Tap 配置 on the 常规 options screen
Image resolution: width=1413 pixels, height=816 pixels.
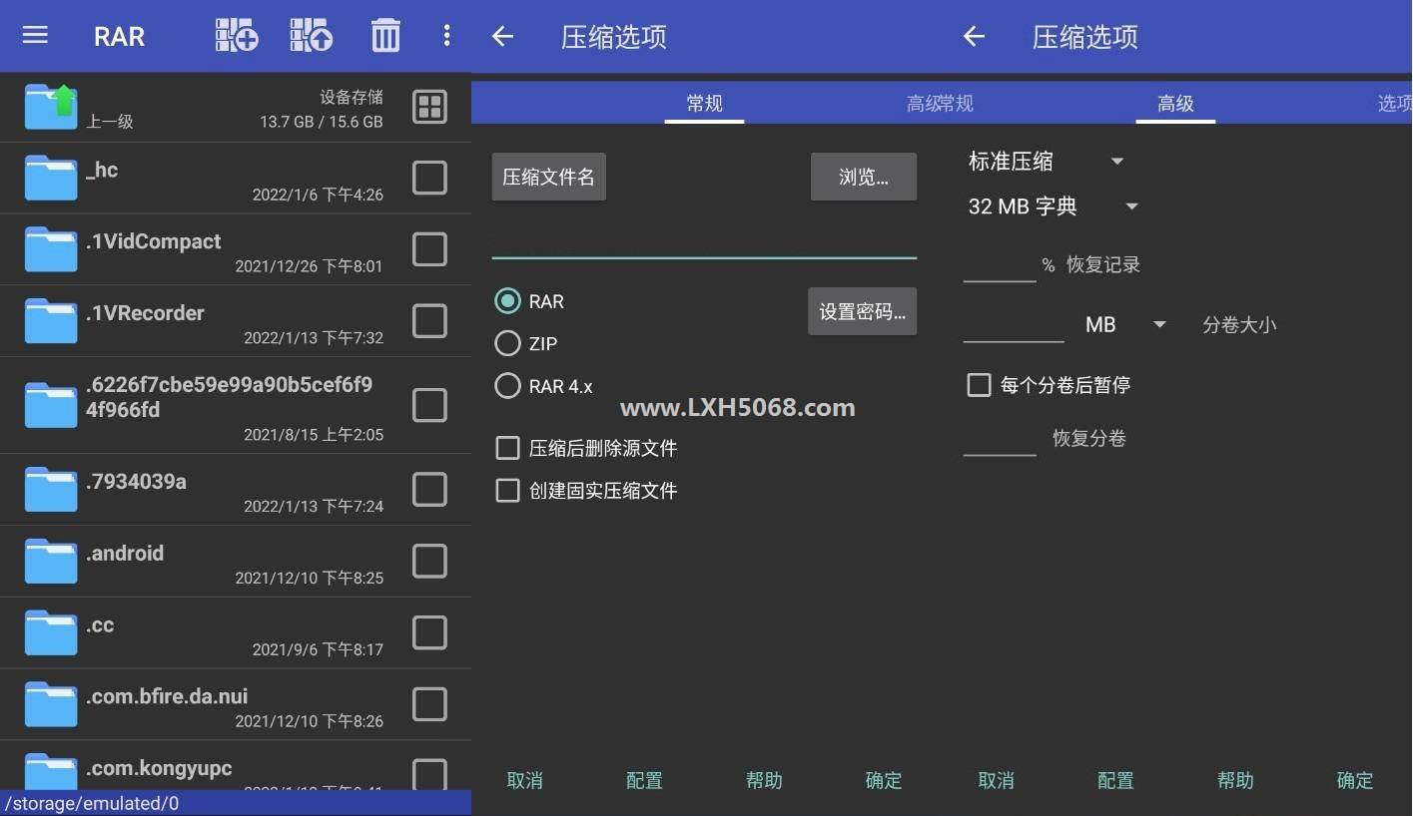644,780
